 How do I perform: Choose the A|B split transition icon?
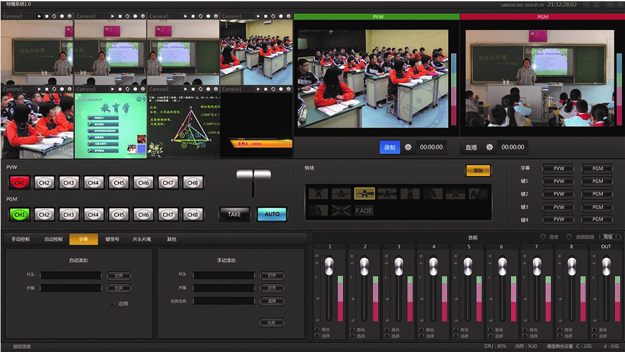click(x=478, y=194)
